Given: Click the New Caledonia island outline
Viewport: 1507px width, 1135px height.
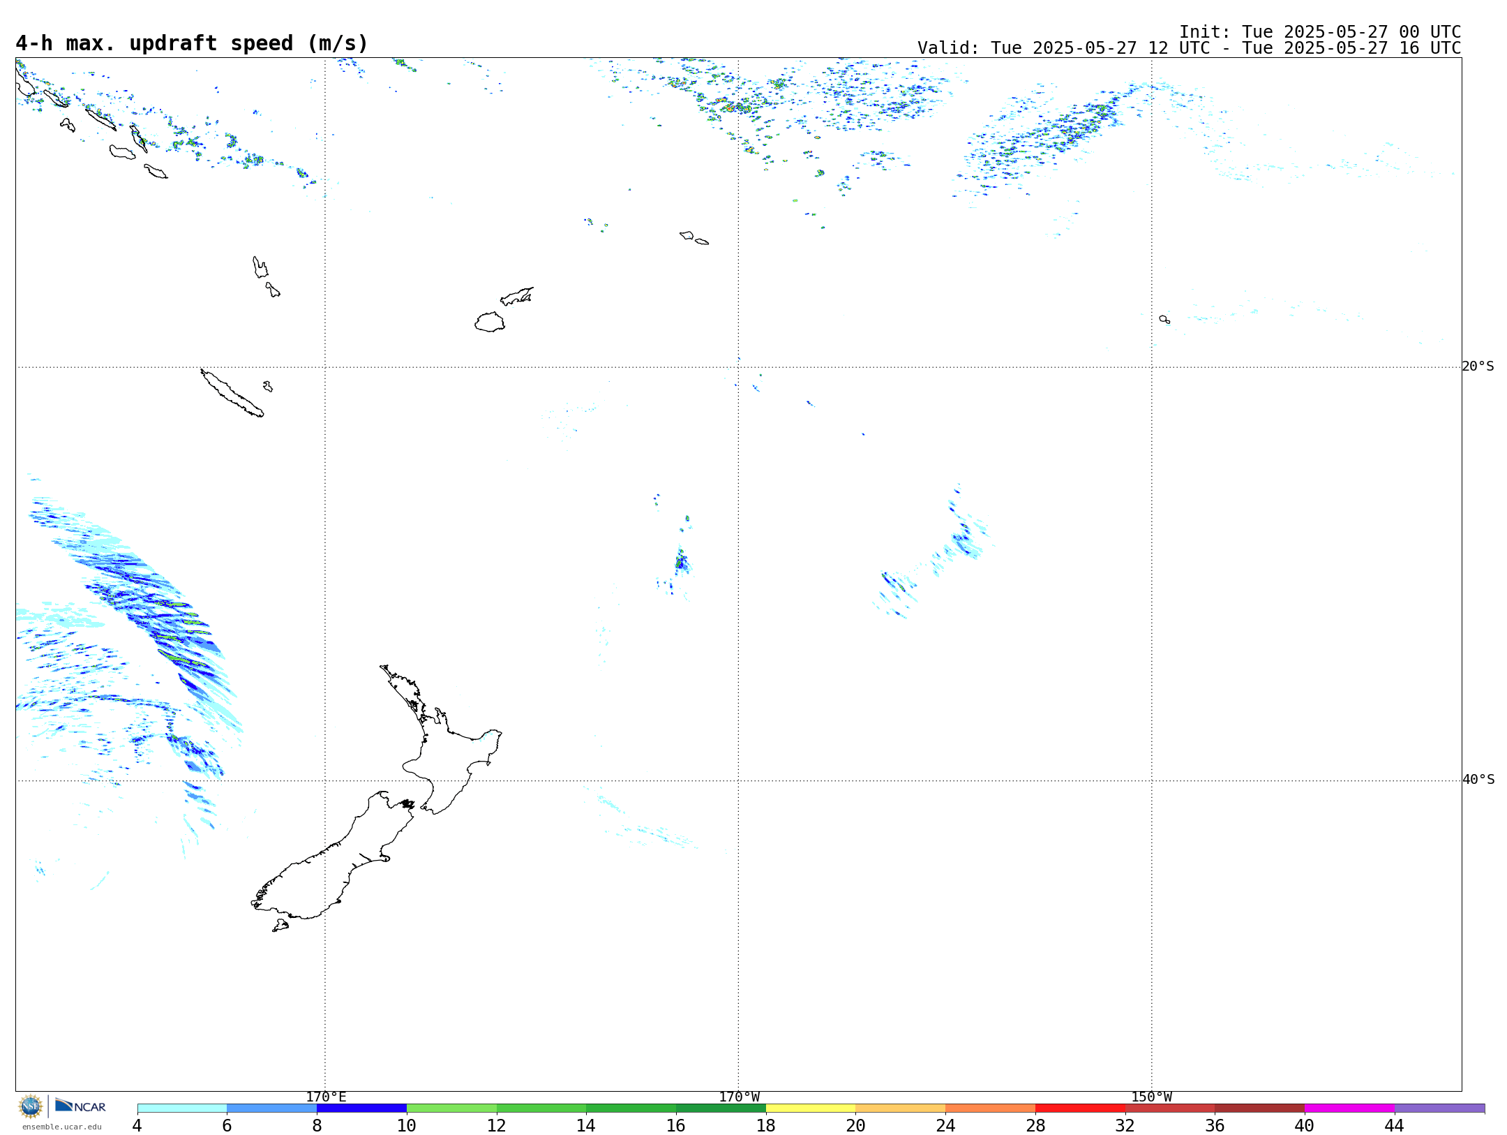Looking at the screenshot, I should coord(232,393).
